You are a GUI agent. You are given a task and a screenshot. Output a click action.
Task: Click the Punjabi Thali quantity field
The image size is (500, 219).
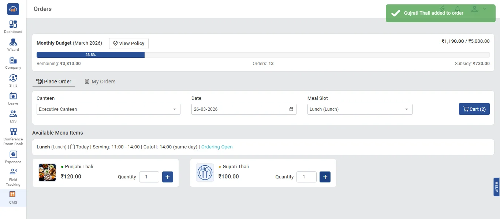pyautogui.click(x=149, y=177)
